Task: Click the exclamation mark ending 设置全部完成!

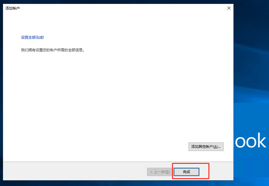Action: (43, 37)
